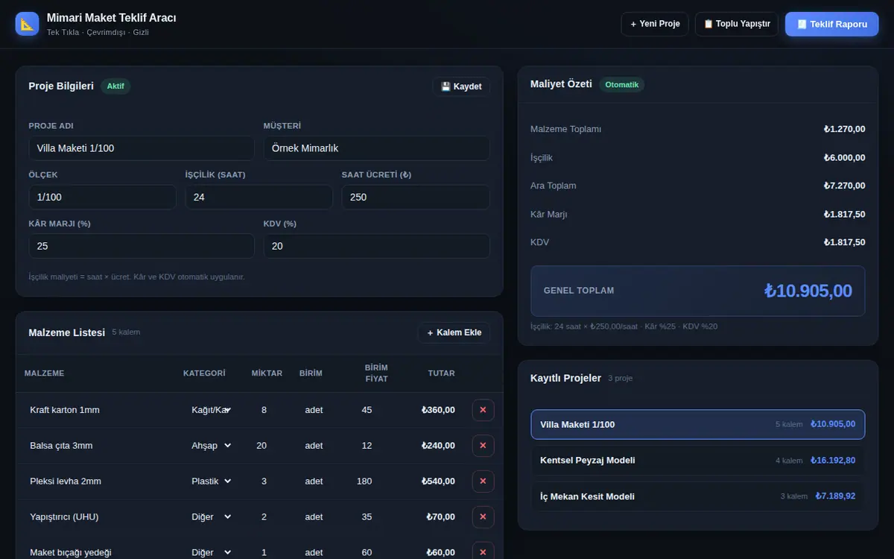Click the ruler app logo icon
The width and height of the screenshot is (894, 559).
point(27,24)
